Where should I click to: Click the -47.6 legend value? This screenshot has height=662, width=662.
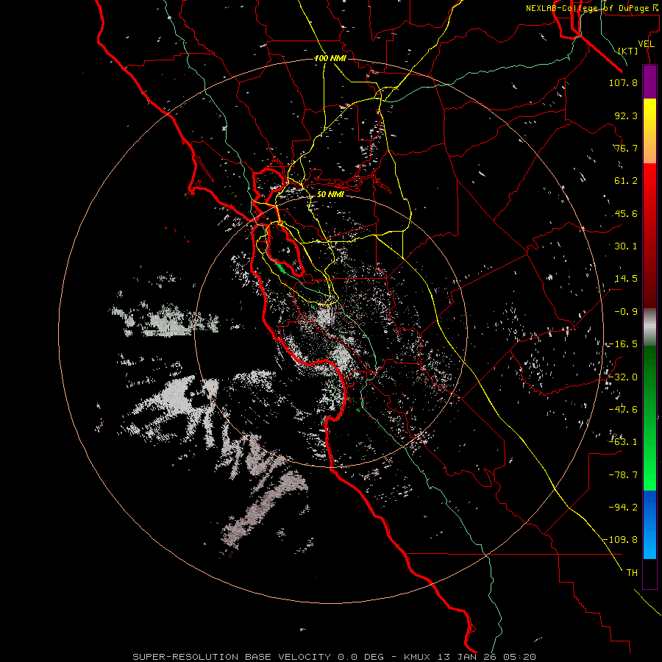623,410
